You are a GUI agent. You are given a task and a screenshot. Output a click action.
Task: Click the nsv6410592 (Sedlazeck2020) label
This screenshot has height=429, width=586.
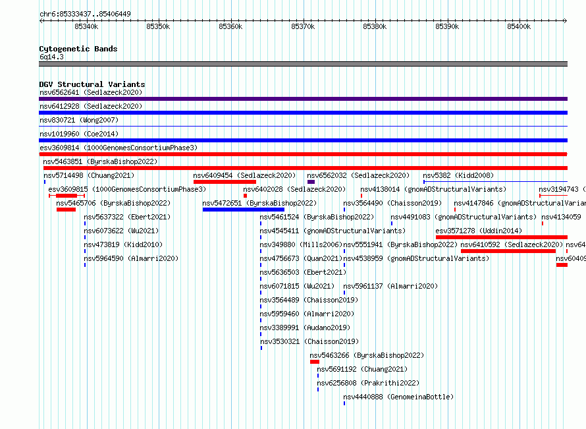click(x=512, y=244)
